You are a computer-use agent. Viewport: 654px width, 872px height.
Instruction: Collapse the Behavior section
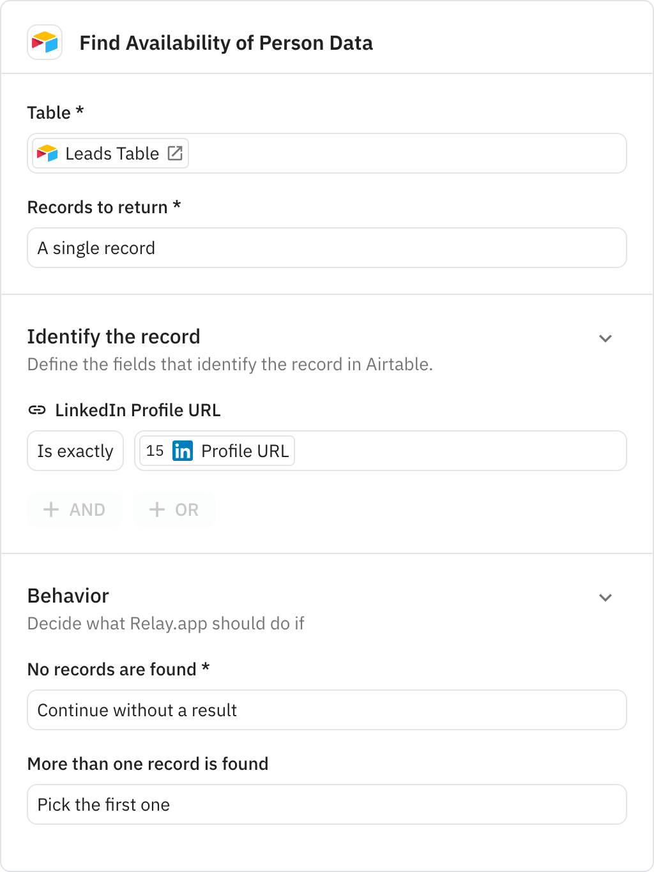coord(605,598)
